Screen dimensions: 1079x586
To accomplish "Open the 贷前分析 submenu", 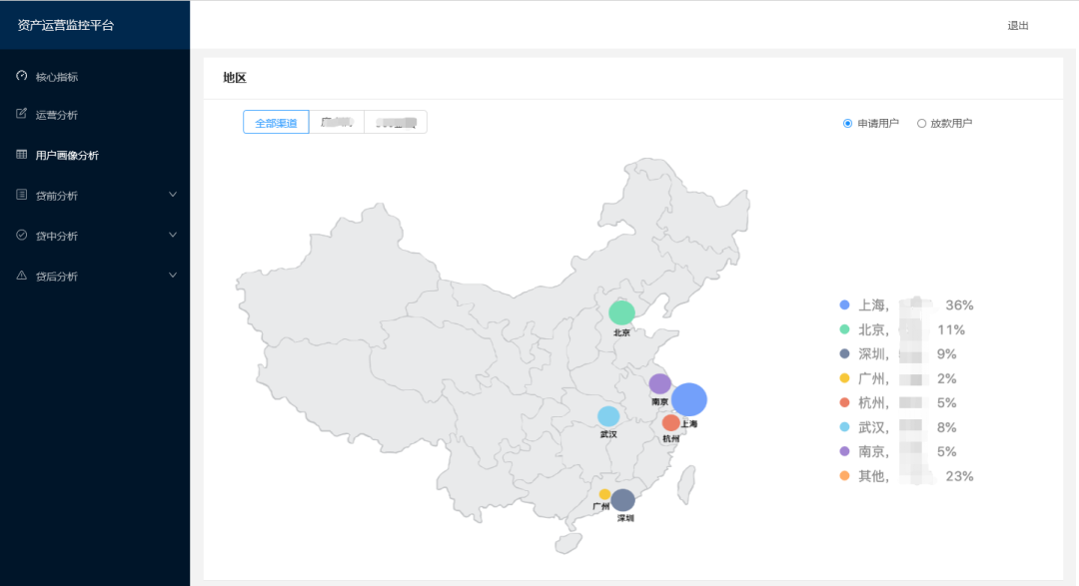I will pyautogui.click(x=95, y=196).
